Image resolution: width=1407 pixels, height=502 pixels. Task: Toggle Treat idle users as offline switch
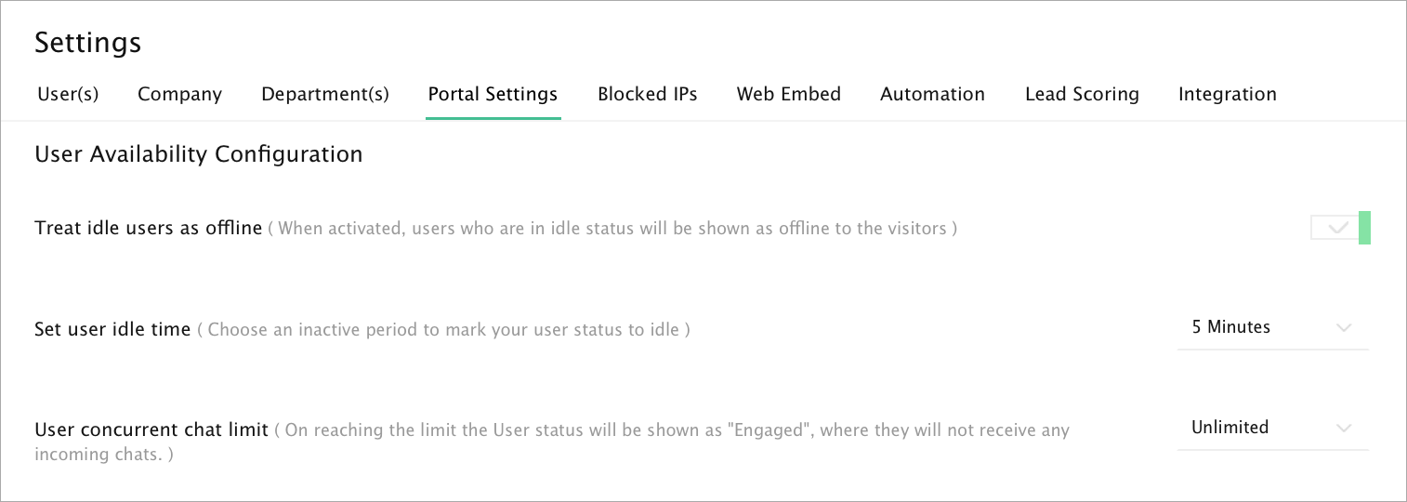(x=1340, y=228)
